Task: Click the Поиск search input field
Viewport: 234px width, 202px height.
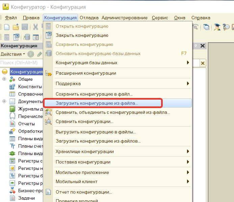Action: (20, 63)
